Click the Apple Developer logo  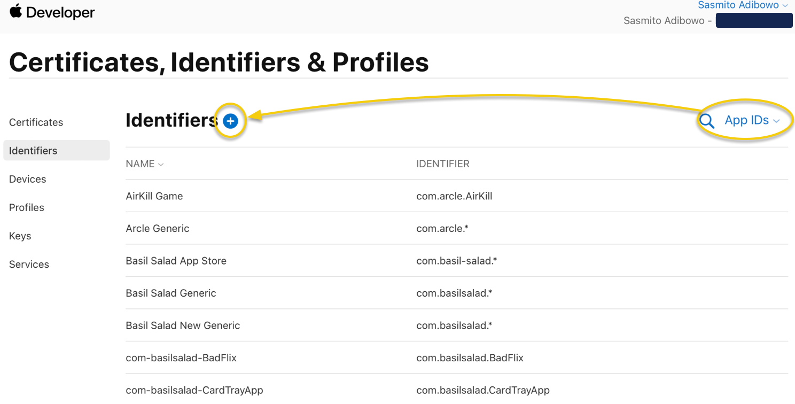click(x=52, y=12)
